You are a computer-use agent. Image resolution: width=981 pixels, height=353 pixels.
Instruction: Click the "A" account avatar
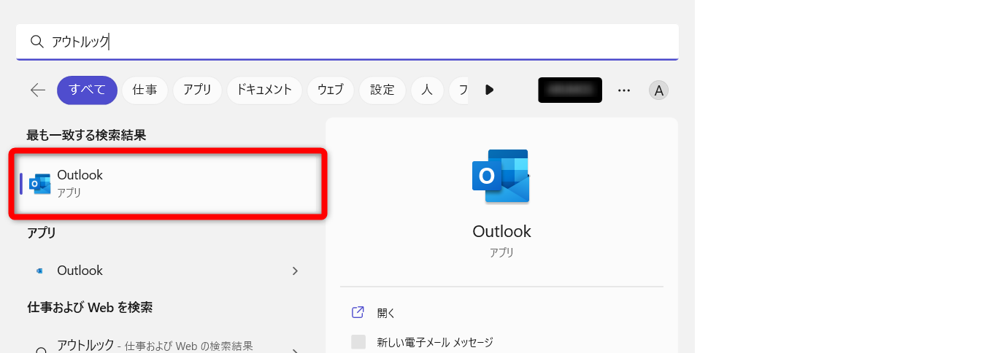click(x=658, y=90)
